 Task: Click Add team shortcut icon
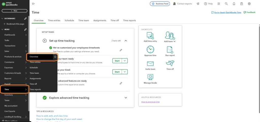170,35
